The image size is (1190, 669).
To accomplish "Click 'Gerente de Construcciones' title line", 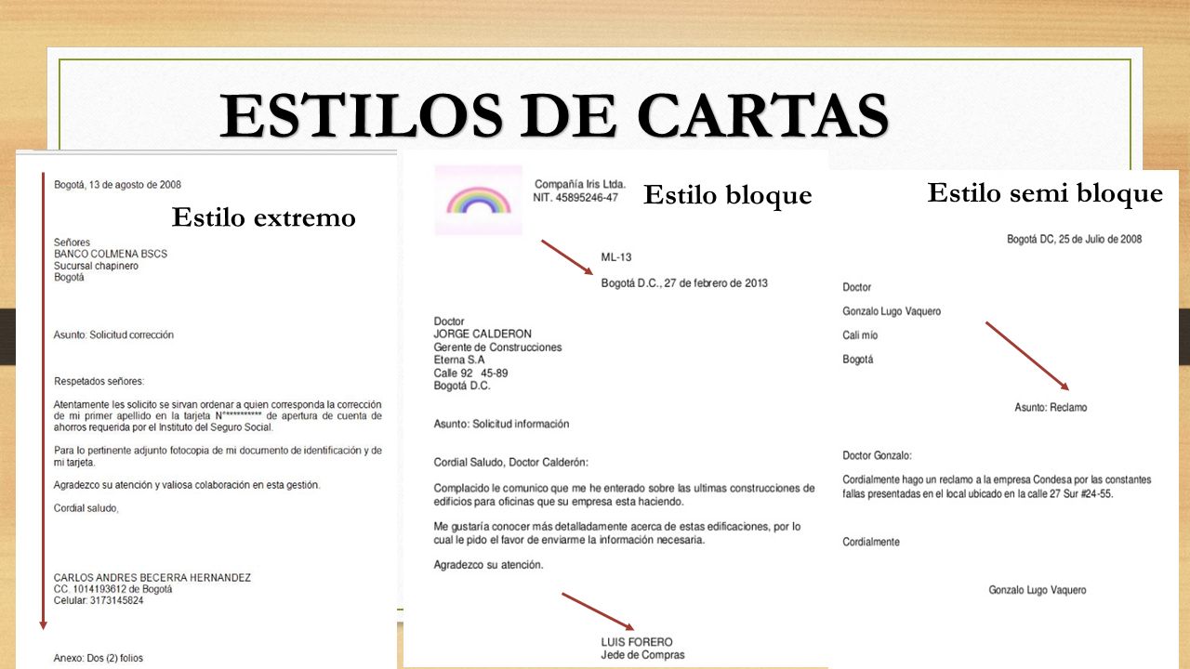I will click(498, 348).
